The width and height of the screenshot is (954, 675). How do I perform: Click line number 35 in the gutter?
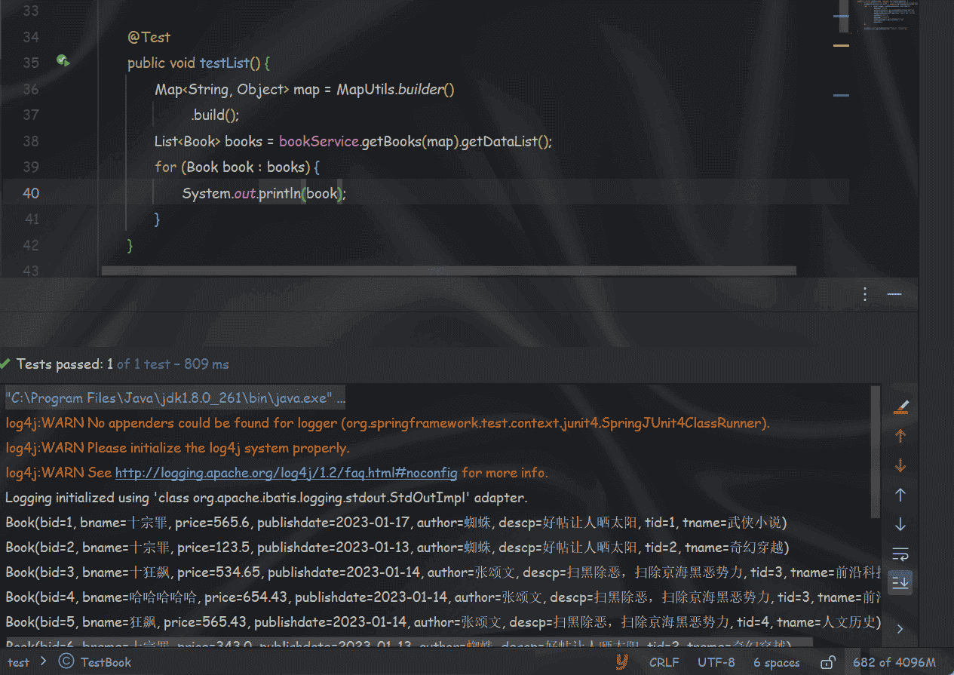[x=31, y=63]
